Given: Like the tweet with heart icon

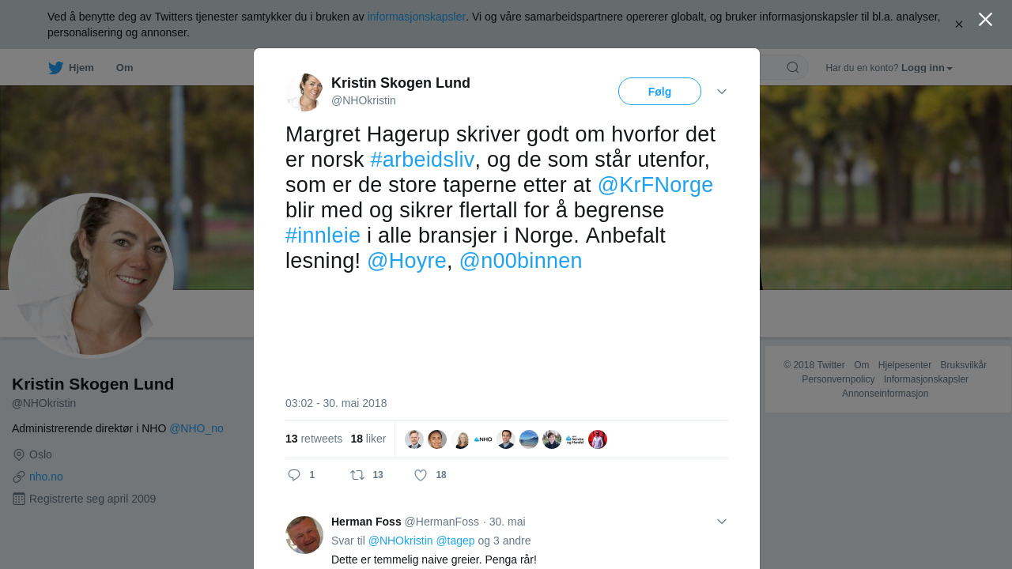Looking at the screenshot, I should click(421, 475).
